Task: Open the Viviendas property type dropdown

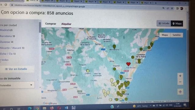Action: click(17, 85)
